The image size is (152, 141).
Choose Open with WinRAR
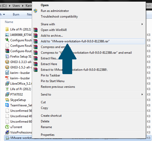[x=89, y=30]
